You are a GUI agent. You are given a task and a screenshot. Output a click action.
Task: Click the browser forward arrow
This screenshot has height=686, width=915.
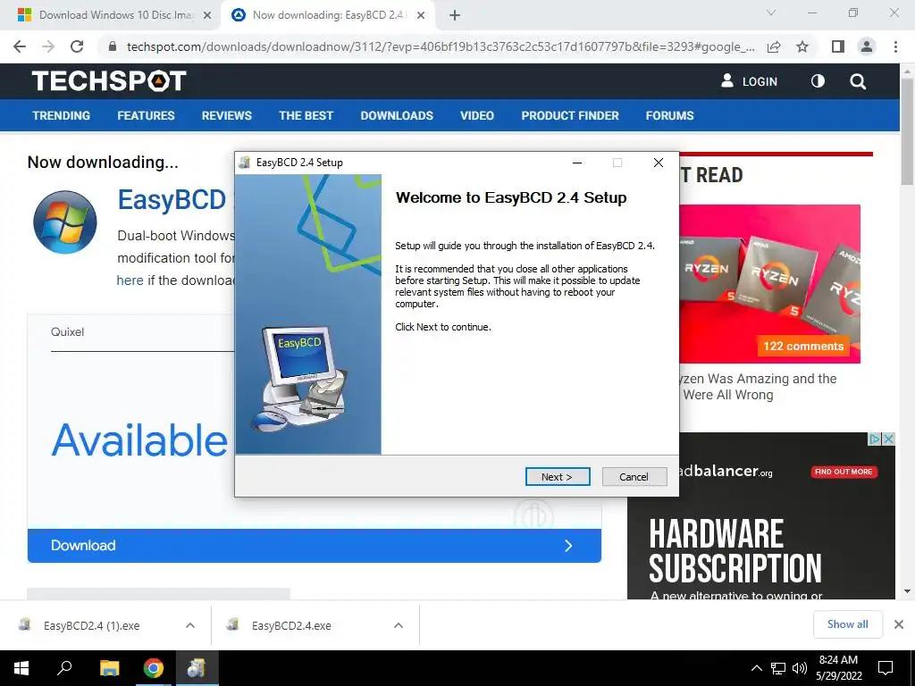[x=48, y=46]
